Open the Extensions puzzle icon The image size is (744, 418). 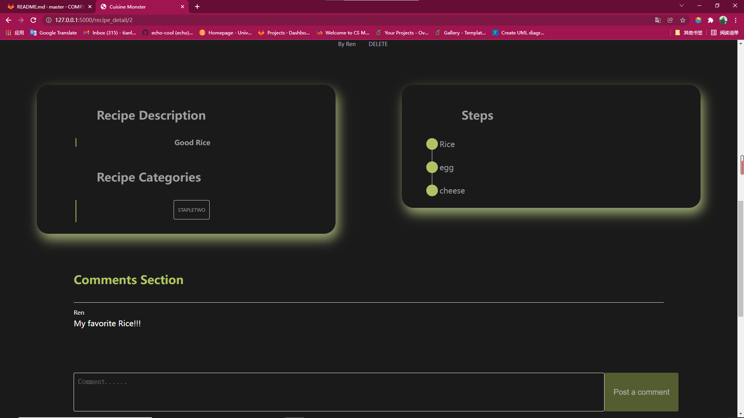pyautogui.click(x=710, y=20)
